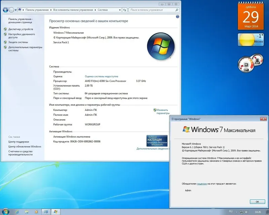Image resolution: width=269 pixels, height=215 pixels.
Task: Click processor text AMD FX(tm)-6300
Action: tap(106, 81)
